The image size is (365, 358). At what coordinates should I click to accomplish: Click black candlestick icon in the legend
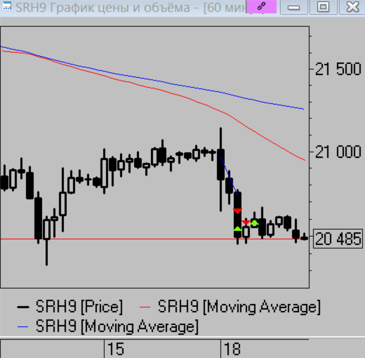click(x=23, y=307)
